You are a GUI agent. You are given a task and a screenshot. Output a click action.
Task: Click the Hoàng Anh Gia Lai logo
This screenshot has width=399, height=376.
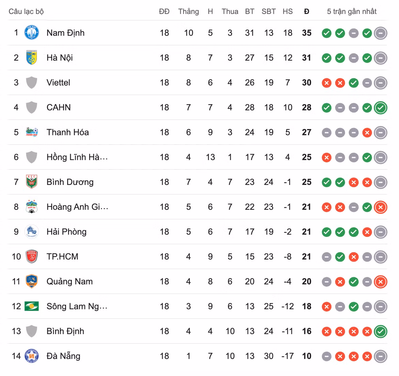coord(32,206)
